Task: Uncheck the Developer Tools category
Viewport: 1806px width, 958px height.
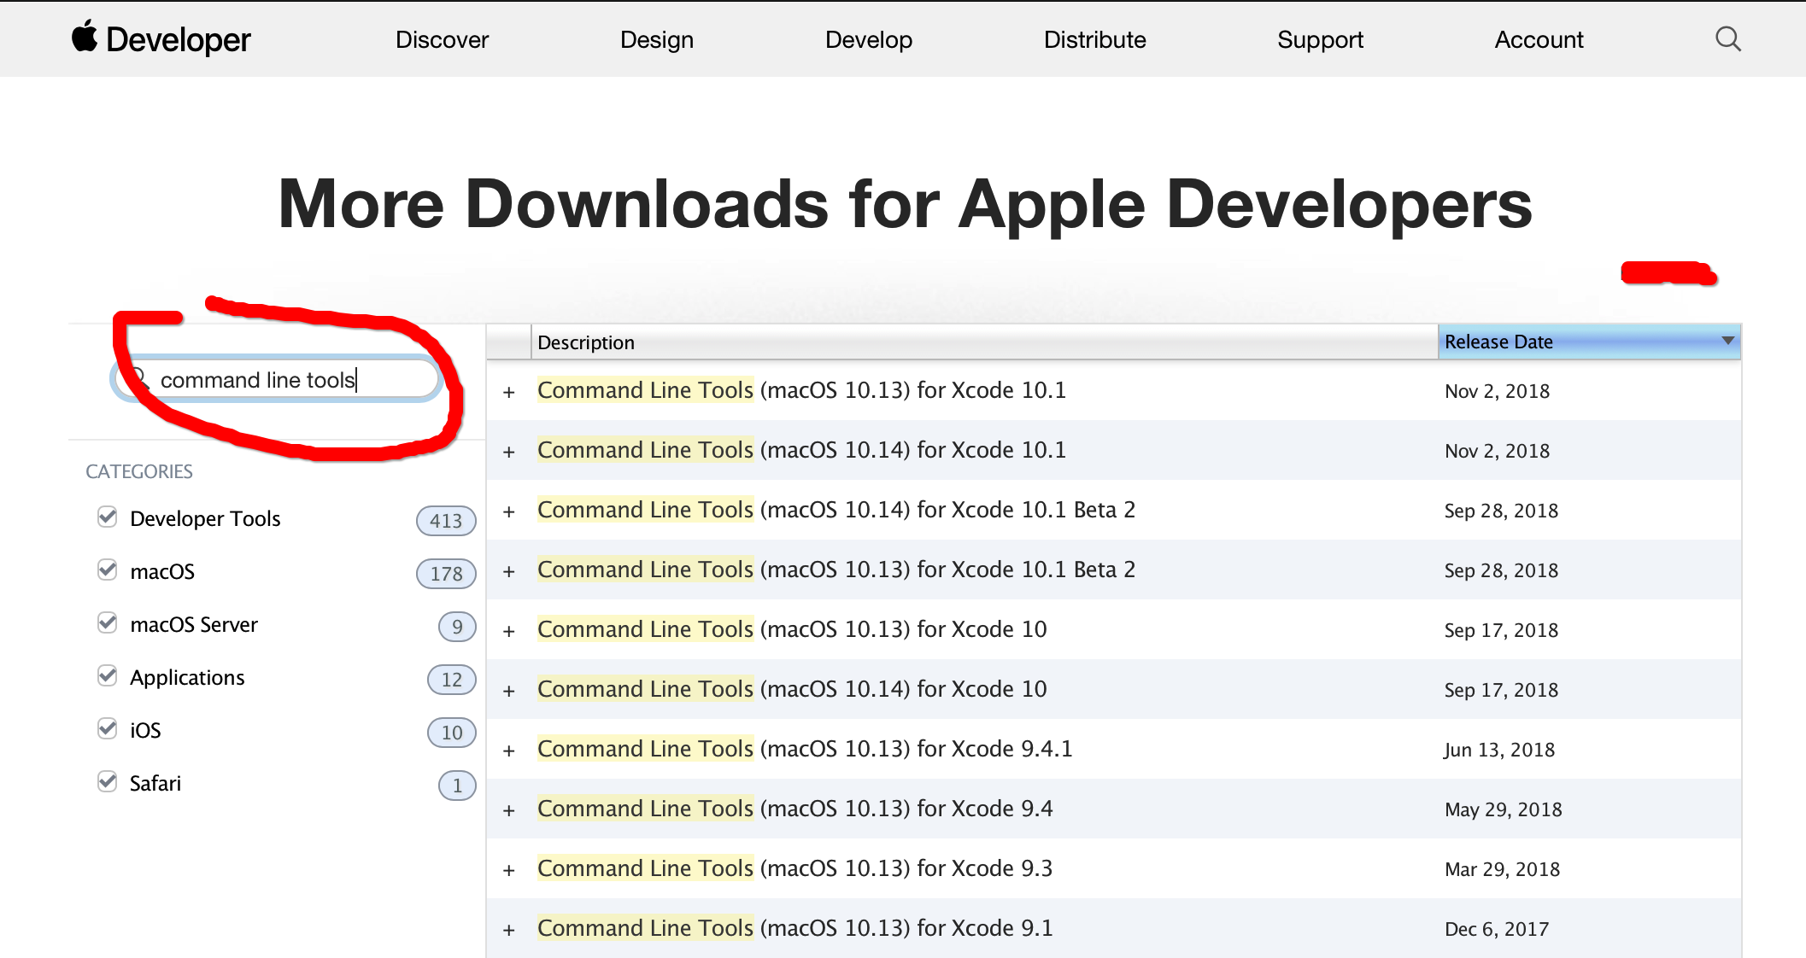Action: coord(107,517)
